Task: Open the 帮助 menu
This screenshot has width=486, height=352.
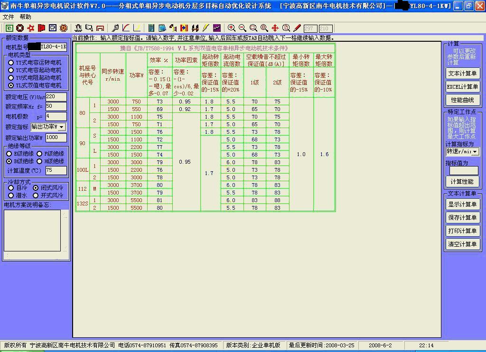Action: (x=26, y=17)
